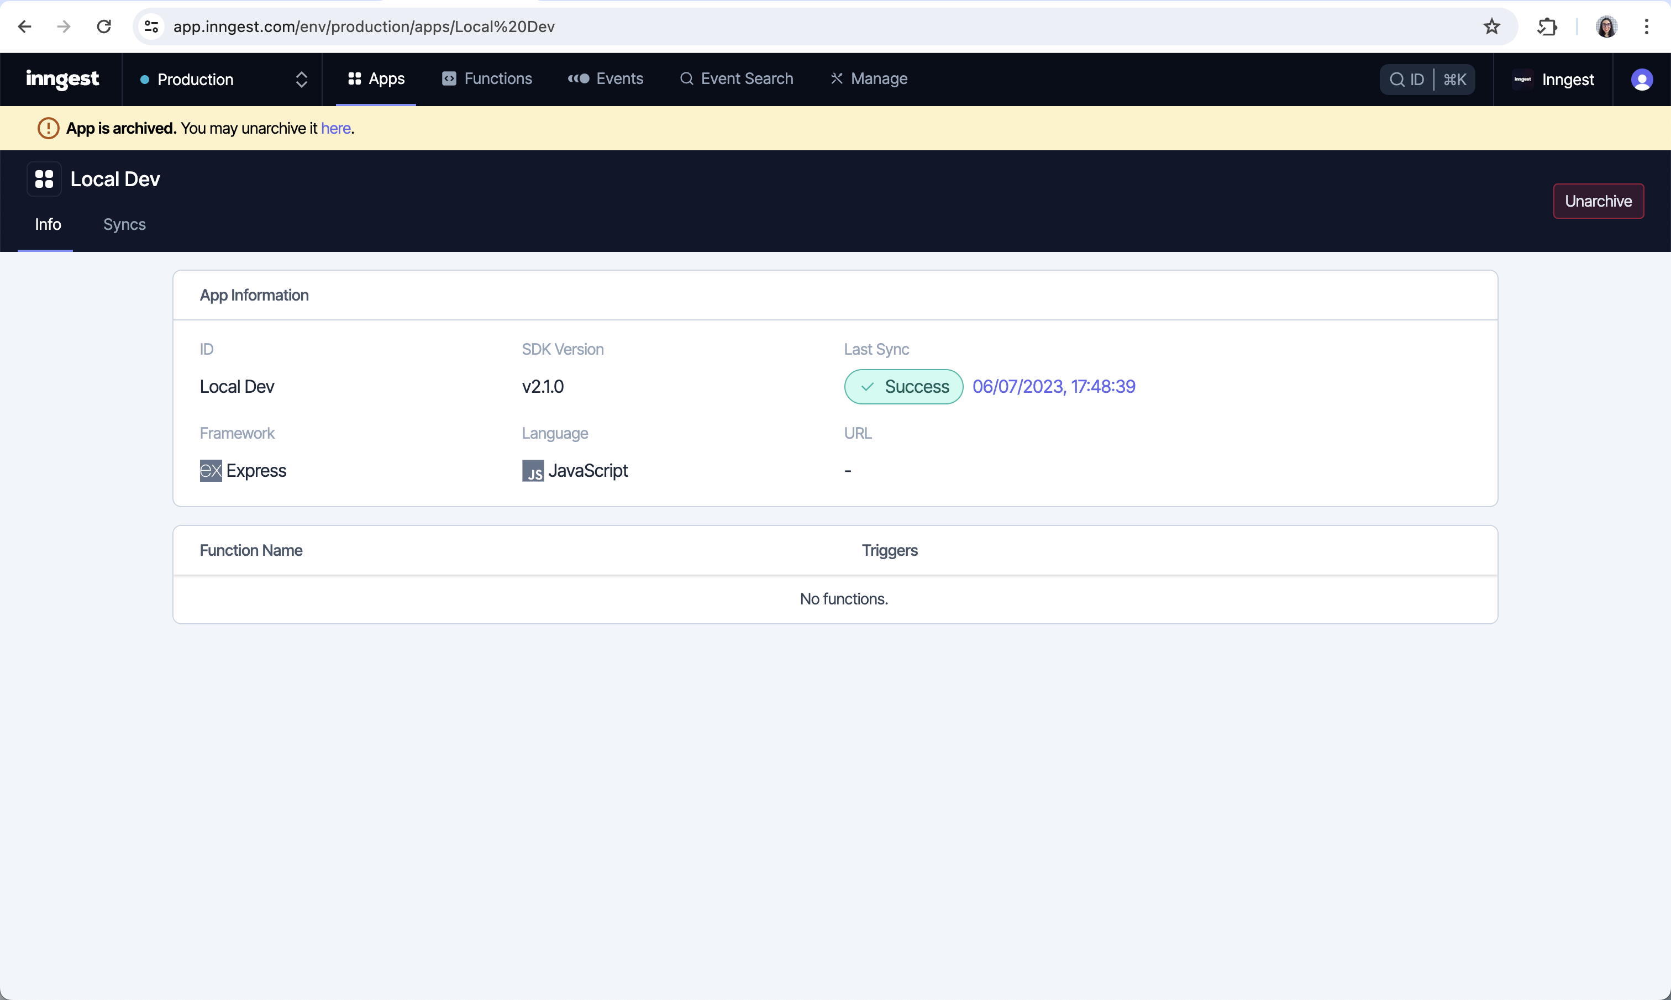The image size is (1671, 1000).
Task: Click the JavaScript language icon
Action: (x=534, y=470)
